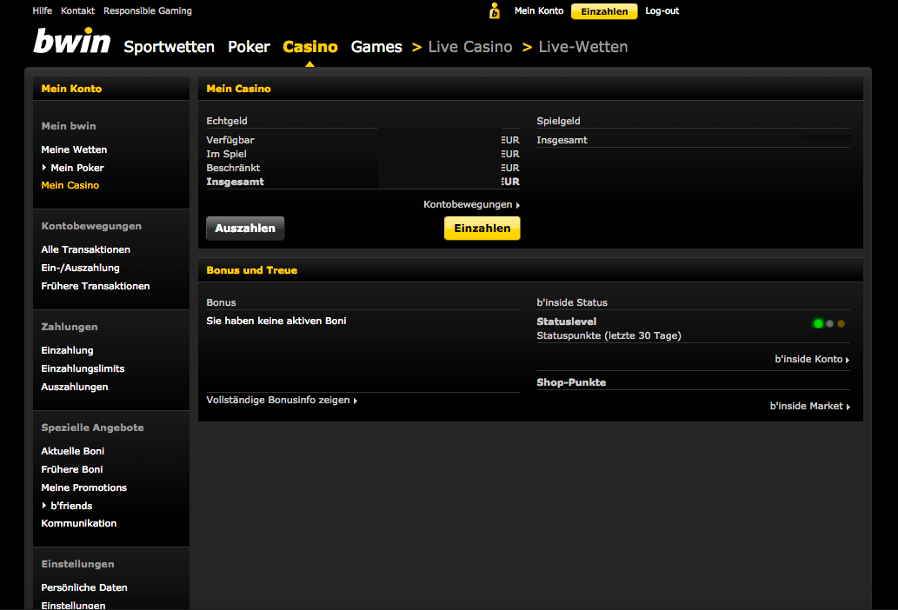Viewport: 898px width, 610px height.
Task: Click the Mein Konto sidebar header
Action: pyautogui.click(x=71, y=89)
